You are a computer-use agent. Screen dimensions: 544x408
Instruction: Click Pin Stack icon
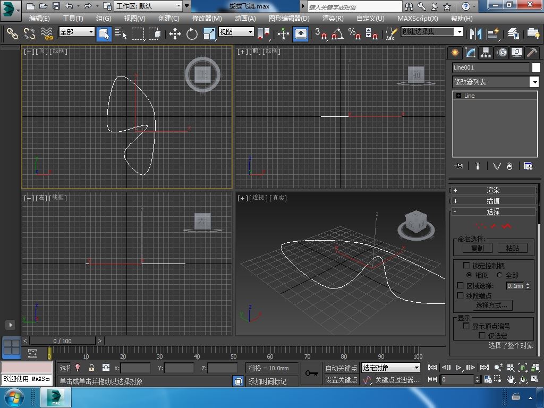(458, 166)
